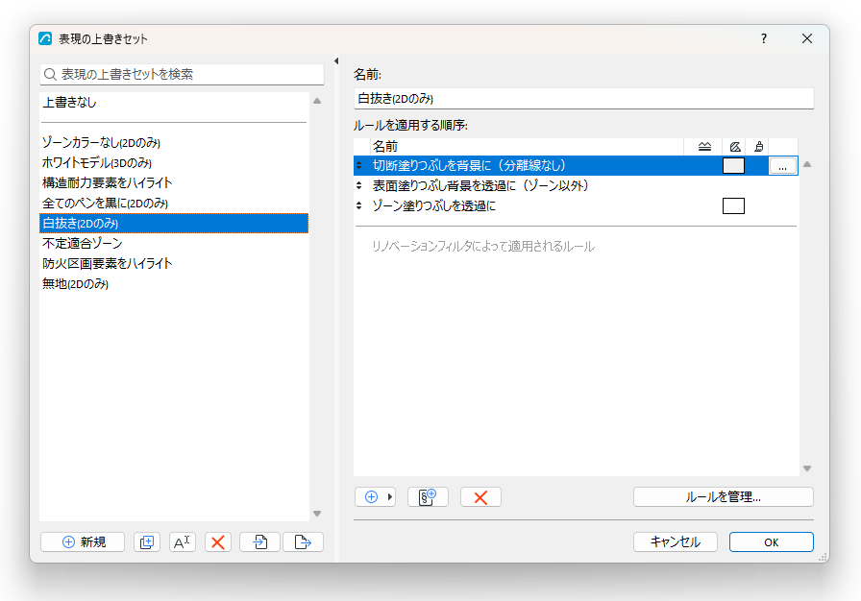Click the duplicate override set icon

pyautogui.click(x=147, y=541)
